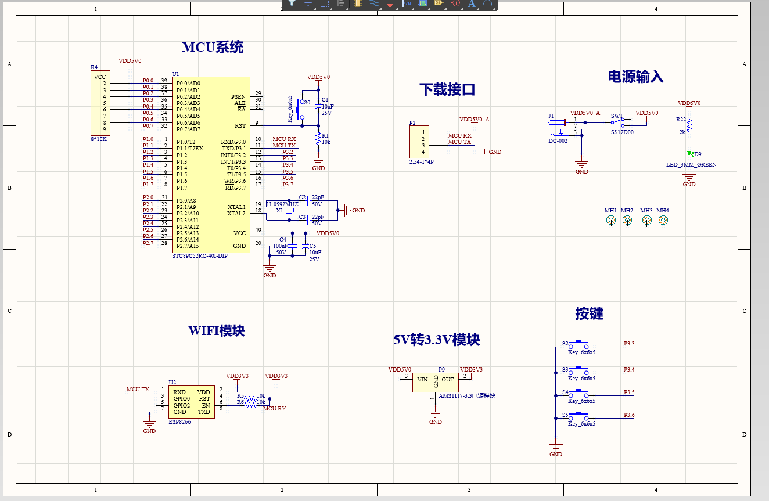Select the GND power port tool
Image resolution: width=769 pixels, height=501 pixels.
click(x=390, y=3)
